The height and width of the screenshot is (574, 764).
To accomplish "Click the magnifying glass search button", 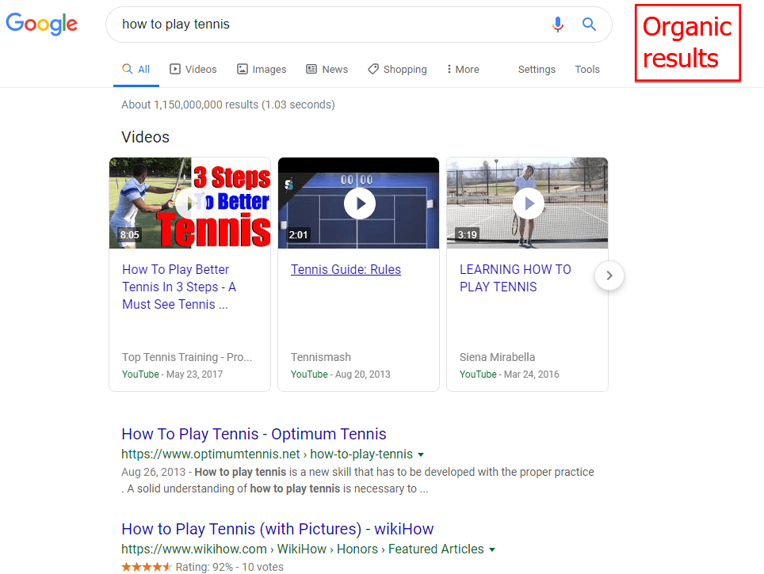I will pyautogui.click(x=589, y=24).
